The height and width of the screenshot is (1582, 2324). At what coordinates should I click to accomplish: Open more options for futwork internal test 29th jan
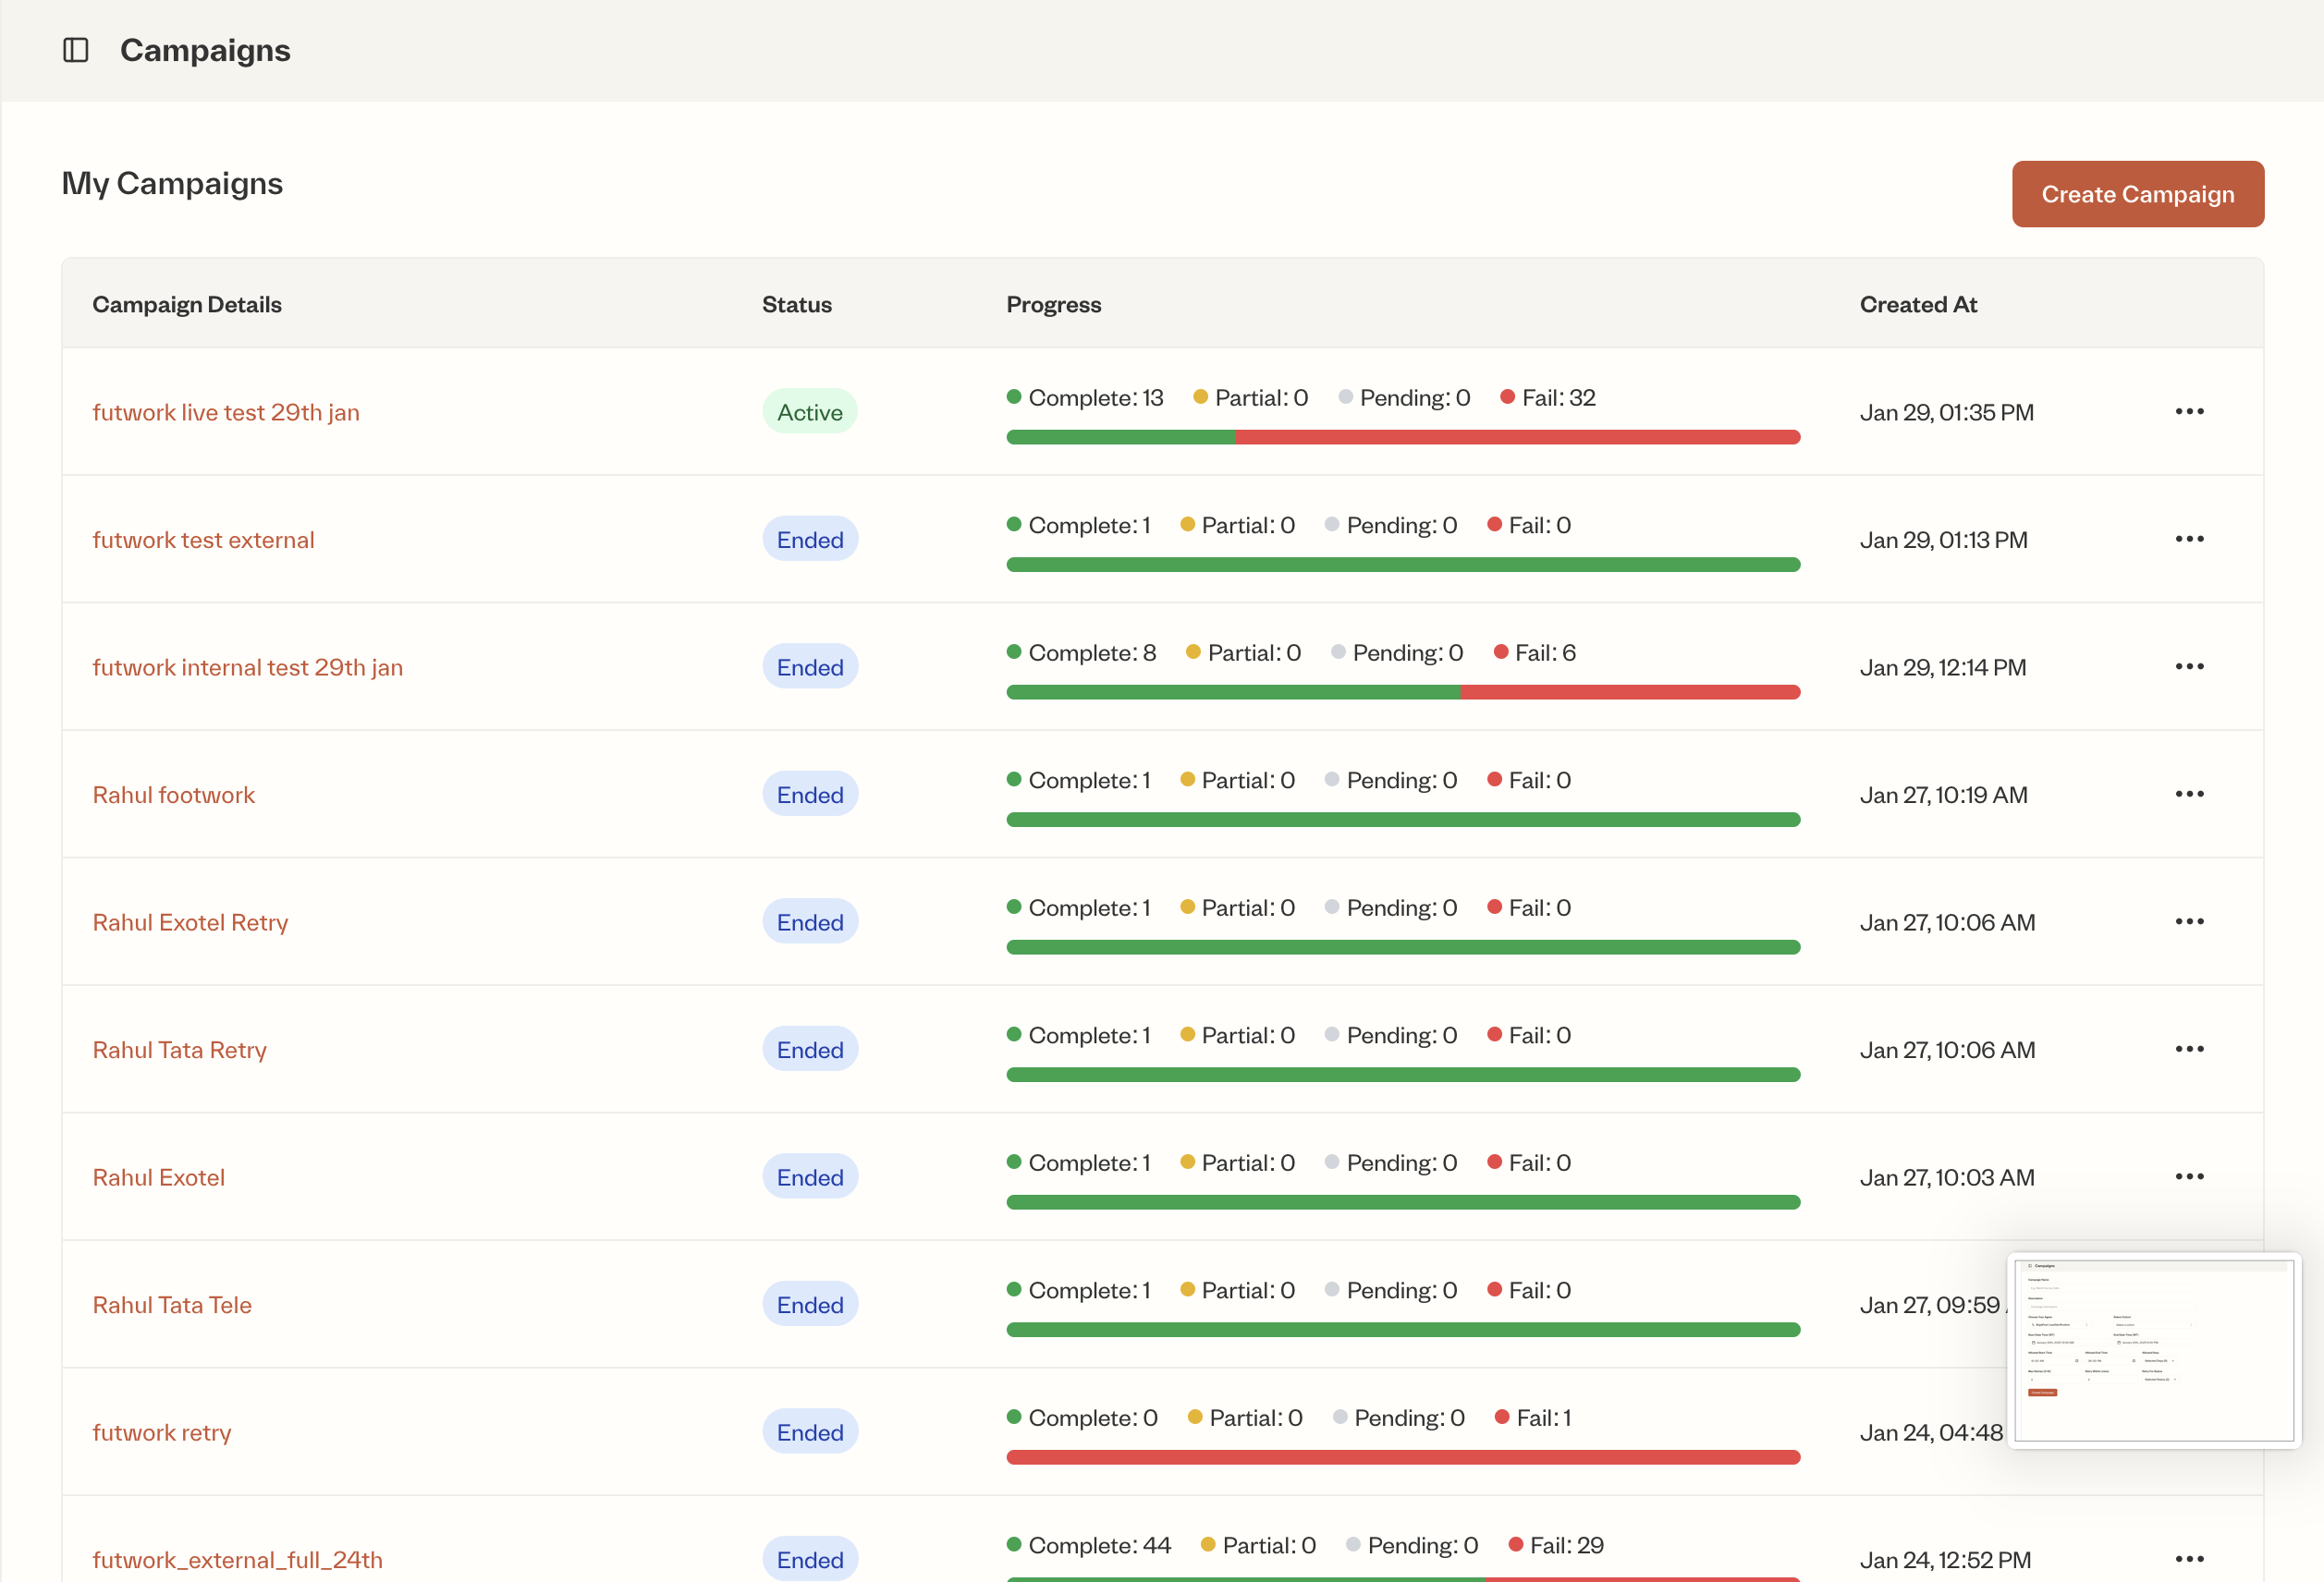2189,666
